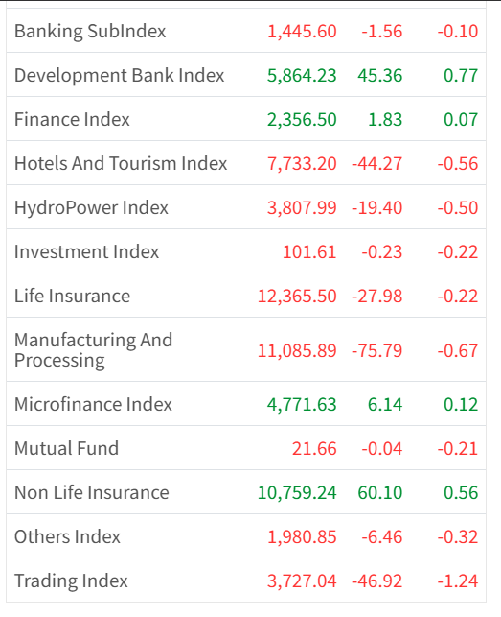Viewport: 501px width, 617px height.
Task: Open the Trading Index entry
Action: pos(246,581)
